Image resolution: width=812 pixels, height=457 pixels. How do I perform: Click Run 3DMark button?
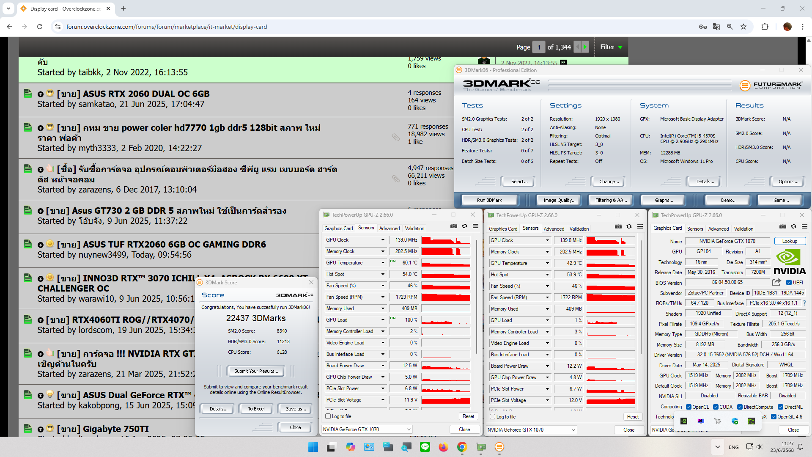click(x=489, y=200)
